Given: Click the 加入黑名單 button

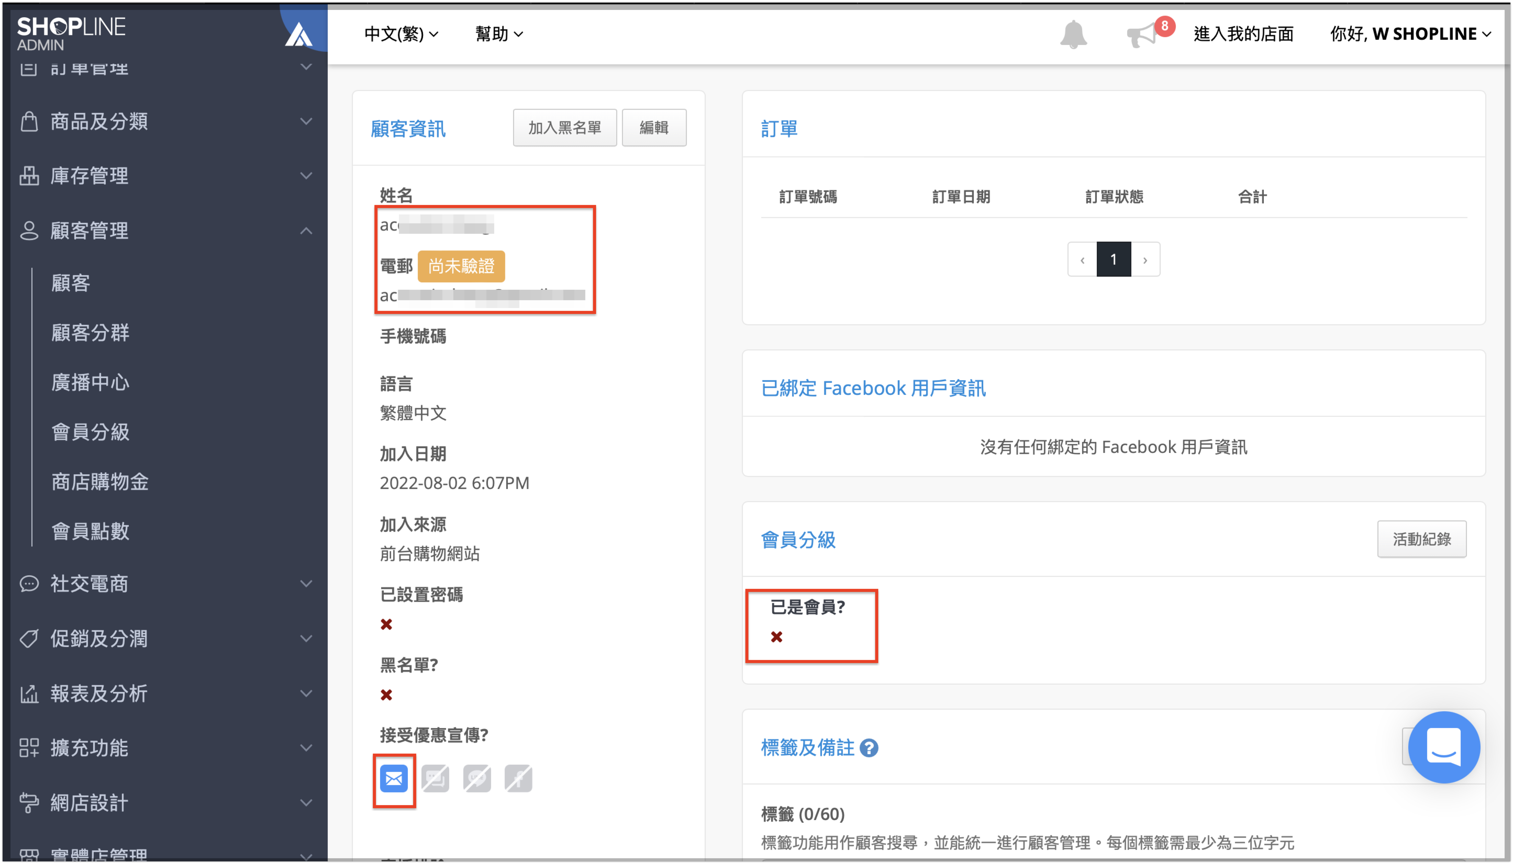Looking at the screenshot, I should click(x=564, y=128).
